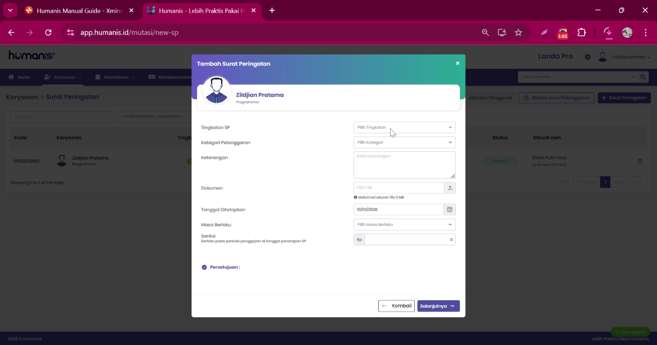Screen dimensions: 657x345
Task: Click the Cari Karyawan search box
Action: point(577,77)
